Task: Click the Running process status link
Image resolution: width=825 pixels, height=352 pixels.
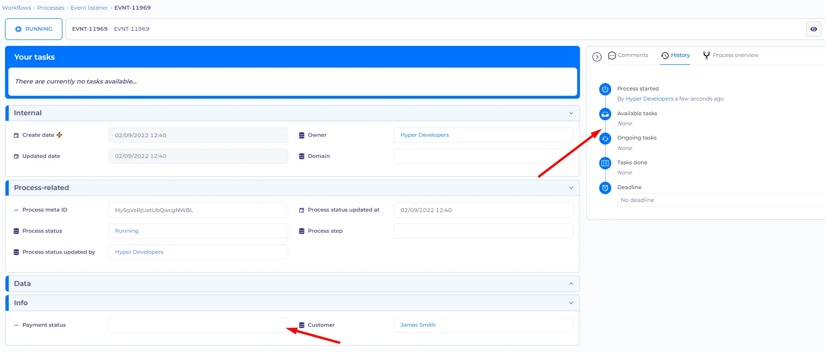Action: (127, 231)
